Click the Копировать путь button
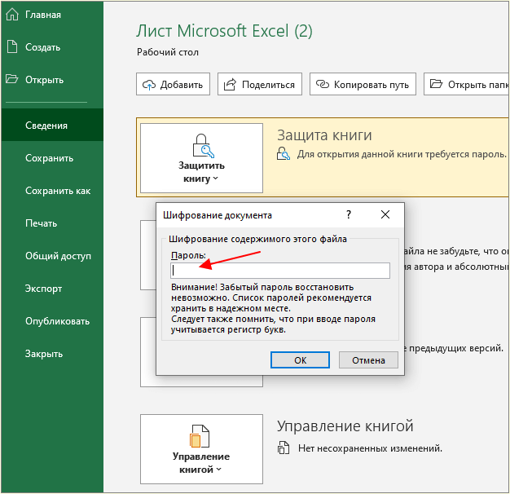510x494 pixels. [x=363, y=84]
